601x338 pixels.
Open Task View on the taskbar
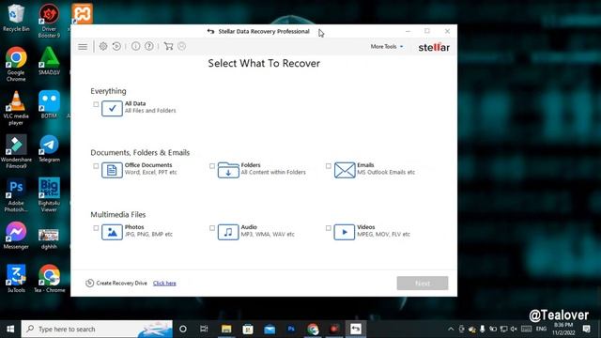[x=204, y=329]
